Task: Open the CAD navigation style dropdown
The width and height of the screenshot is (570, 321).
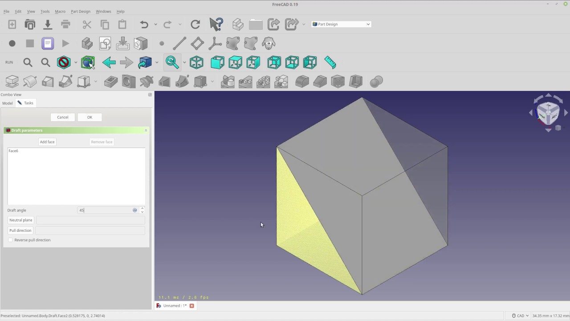Action: click(520, 316)
